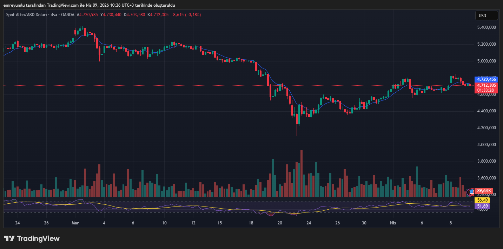Click the TradingView wordmark text at bottom
This screenshot has height=249, width=503.
pos(38,238)
